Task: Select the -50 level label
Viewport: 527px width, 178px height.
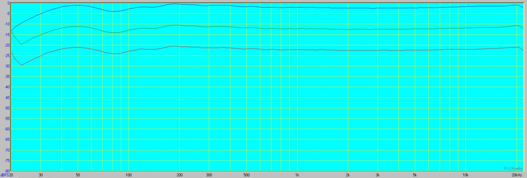Action: (x=6, y=108)
